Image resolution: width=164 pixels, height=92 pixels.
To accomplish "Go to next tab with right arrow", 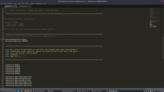I will tap(2, 6).
